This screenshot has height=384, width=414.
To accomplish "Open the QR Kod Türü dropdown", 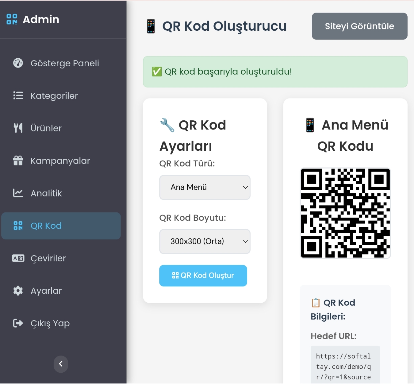I will point(205,187).
